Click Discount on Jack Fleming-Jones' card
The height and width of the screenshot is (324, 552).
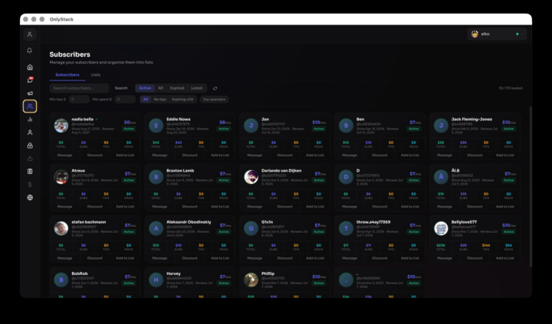475,155
